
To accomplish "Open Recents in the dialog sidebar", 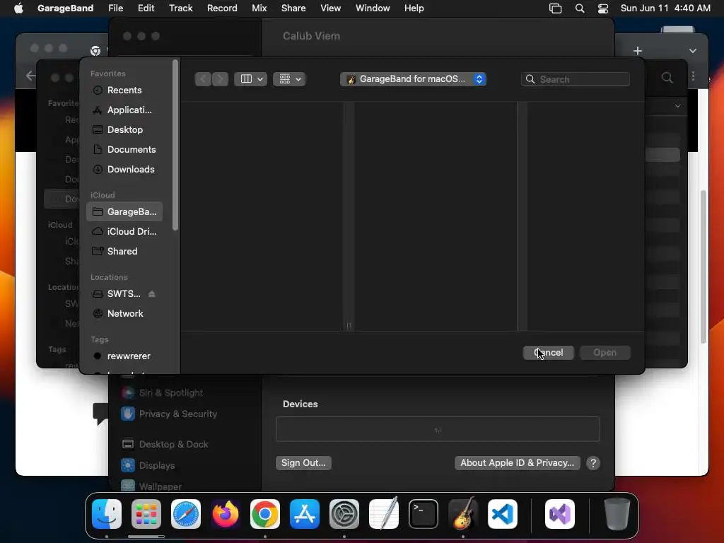I will (x=124, y=90).
